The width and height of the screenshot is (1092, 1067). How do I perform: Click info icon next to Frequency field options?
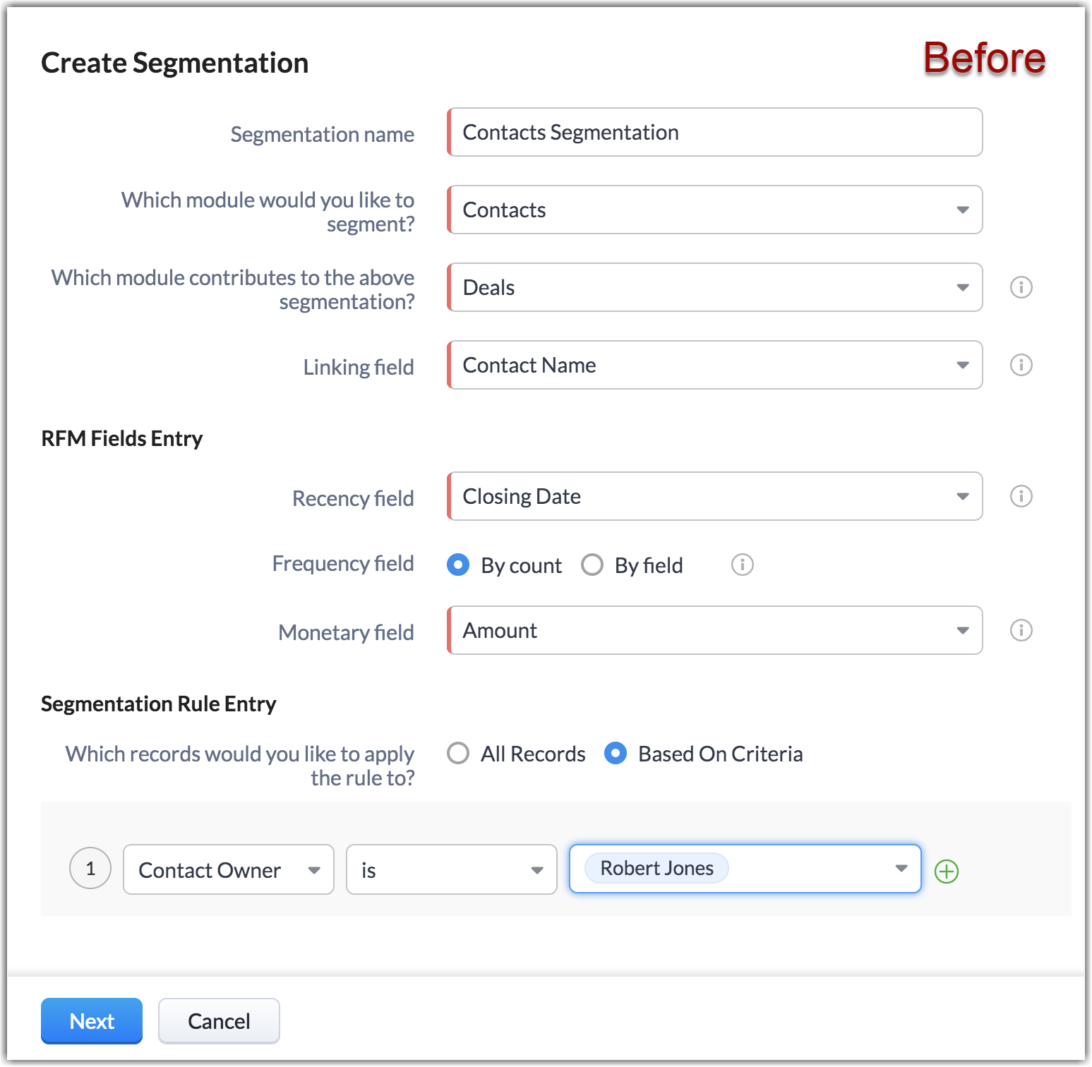(742, 565)
